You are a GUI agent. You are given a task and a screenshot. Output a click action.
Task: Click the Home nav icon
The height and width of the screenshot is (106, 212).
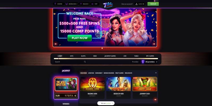click(x=55, y=4)
